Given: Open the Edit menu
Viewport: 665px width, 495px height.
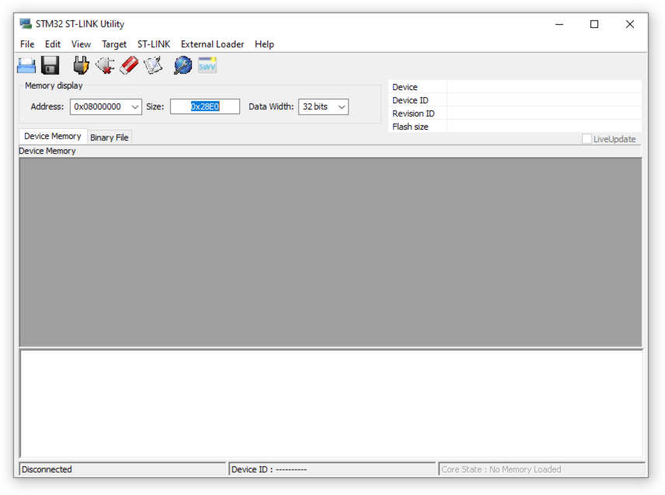Looking at the screenshot, I should (x=53, y=44).
